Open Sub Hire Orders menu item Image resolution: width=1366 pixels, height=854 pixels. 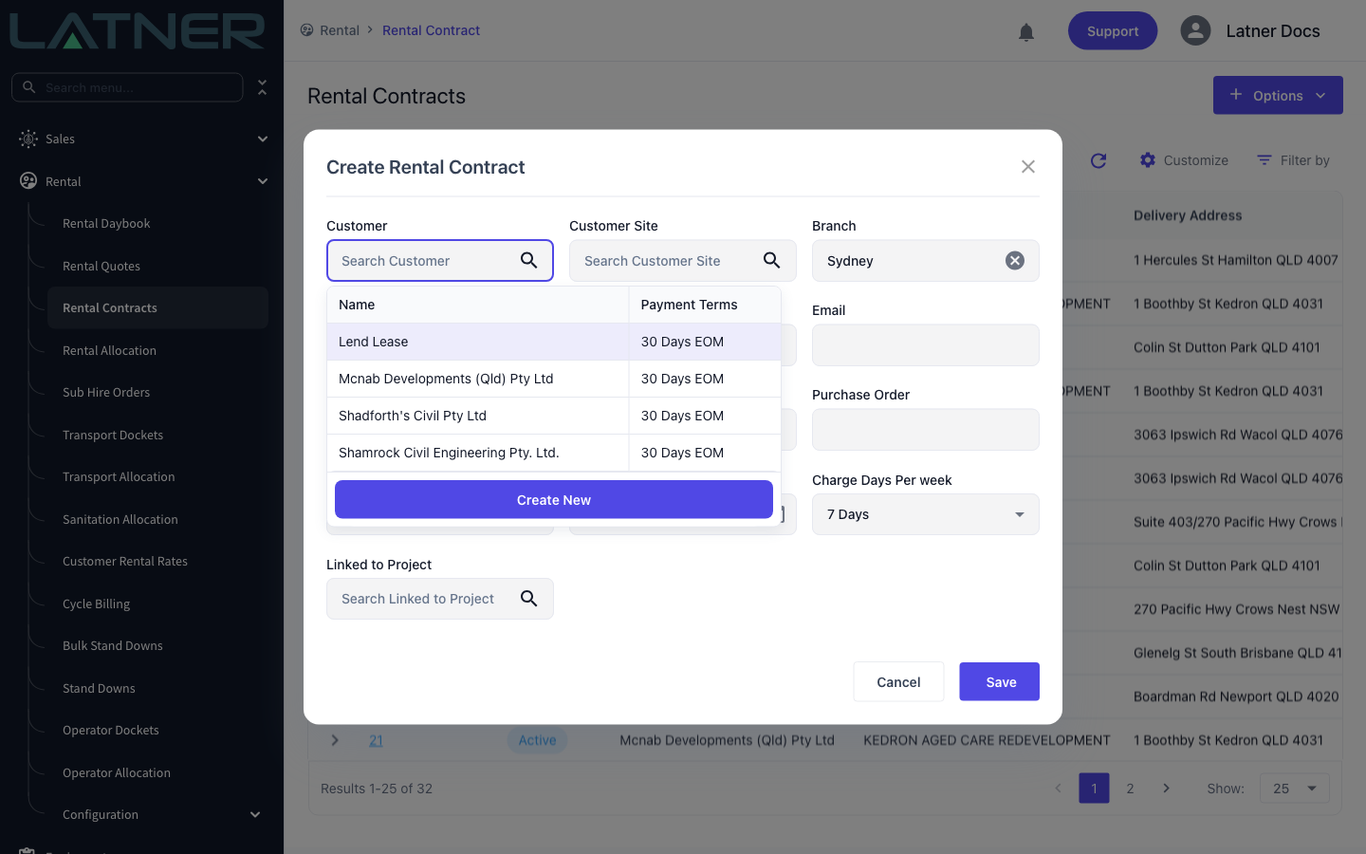[106, 393]
